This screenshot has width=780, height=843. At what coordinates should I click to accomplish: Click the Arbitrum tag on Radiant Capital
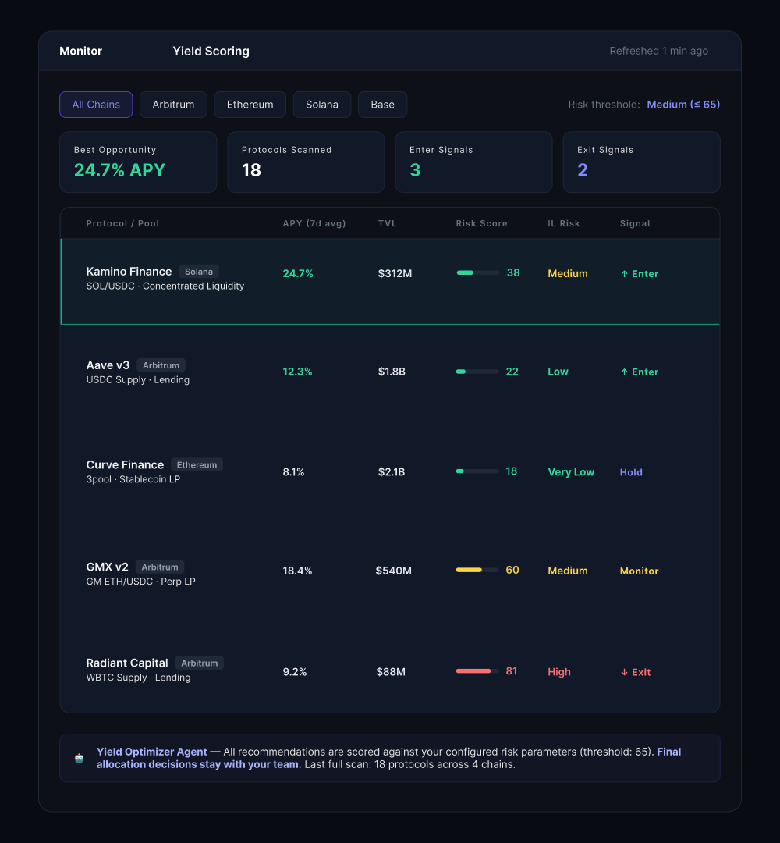[x=200, y=663]
